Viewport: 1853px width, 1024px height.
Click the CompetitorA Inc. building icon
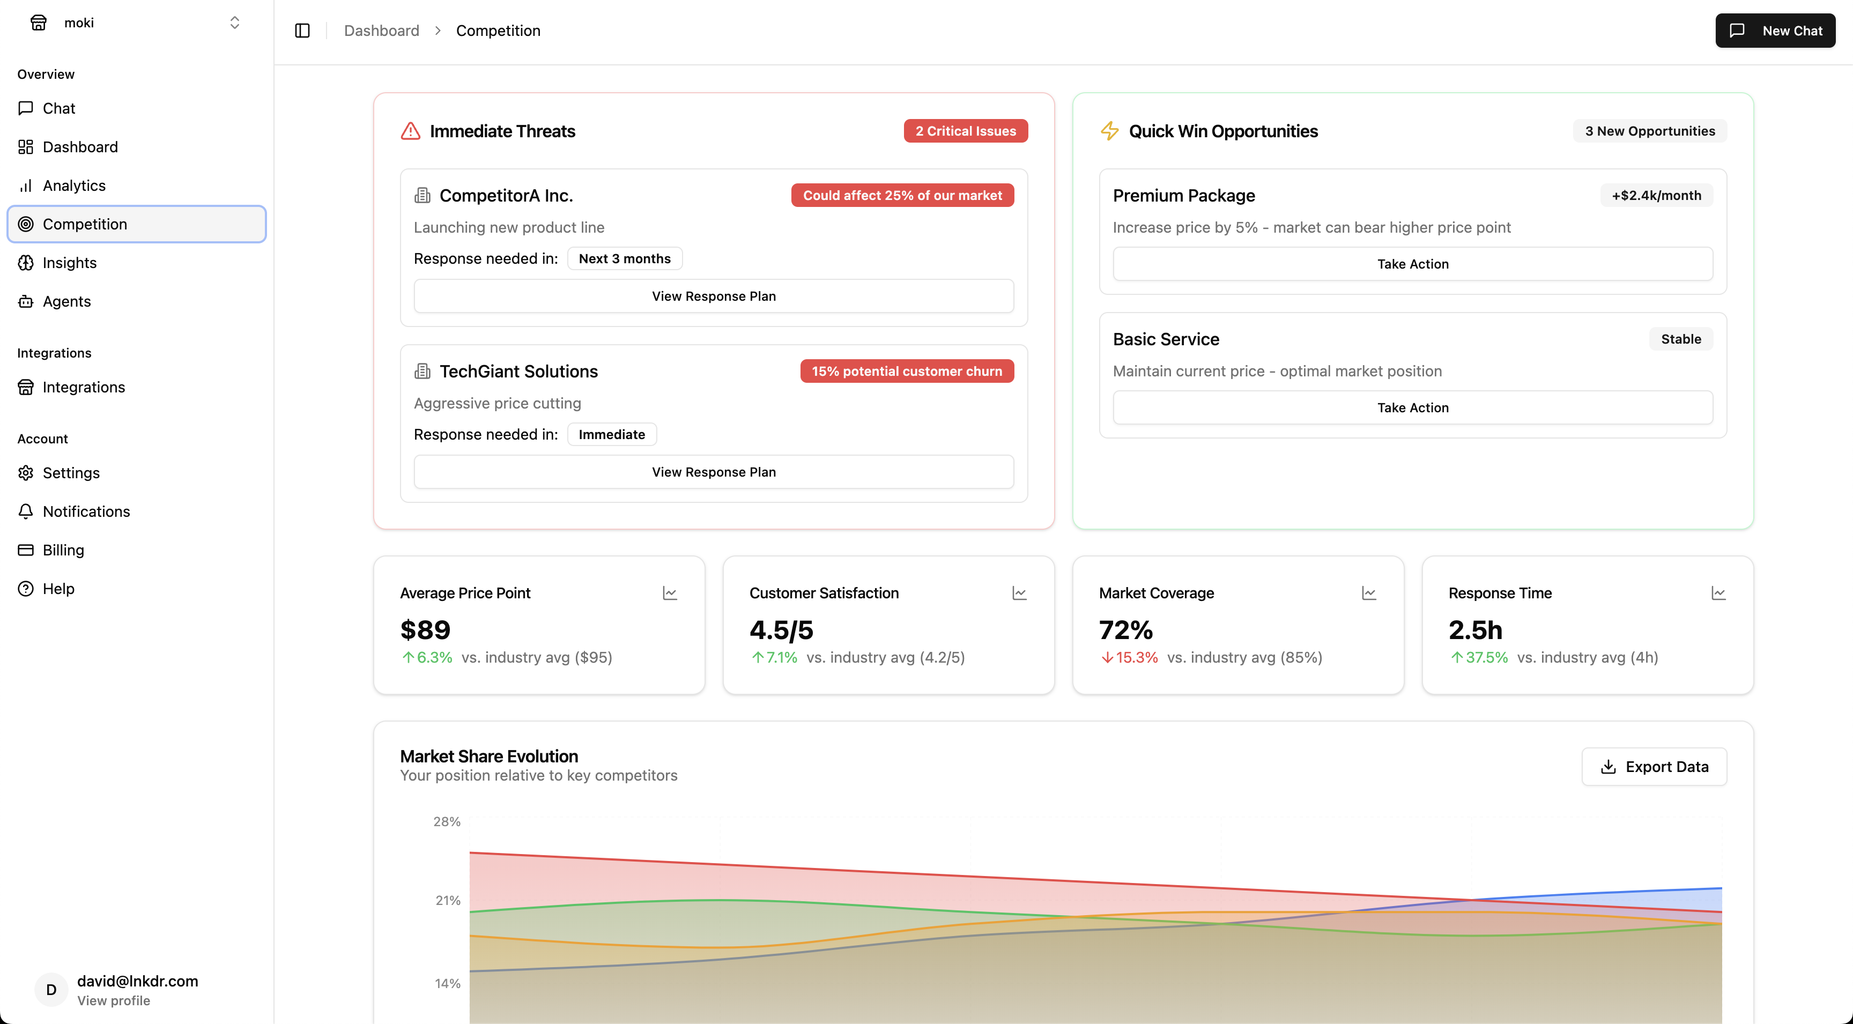pyautogui.click(x=423, y=196)
